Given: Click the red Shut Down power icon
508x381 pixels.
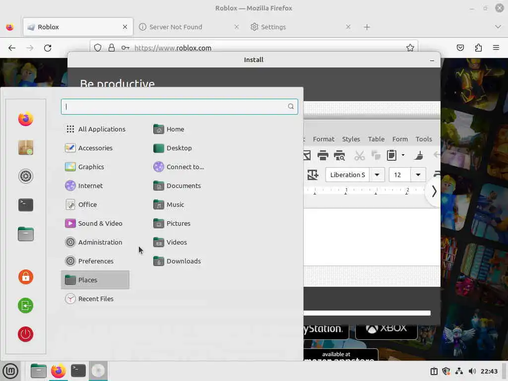Looking at the screenshot, I should (26, 334).
